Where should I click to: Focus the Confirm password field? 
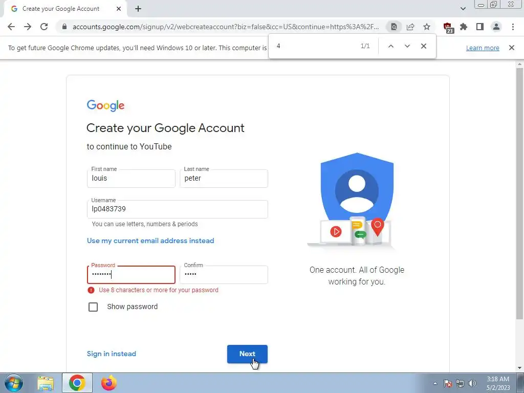coord(224,275)
